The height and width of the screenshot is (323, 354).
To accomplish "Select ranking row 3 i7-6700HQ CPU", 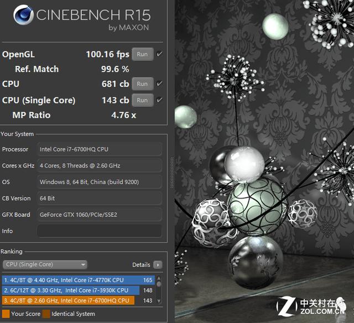I will coord(79,301).
